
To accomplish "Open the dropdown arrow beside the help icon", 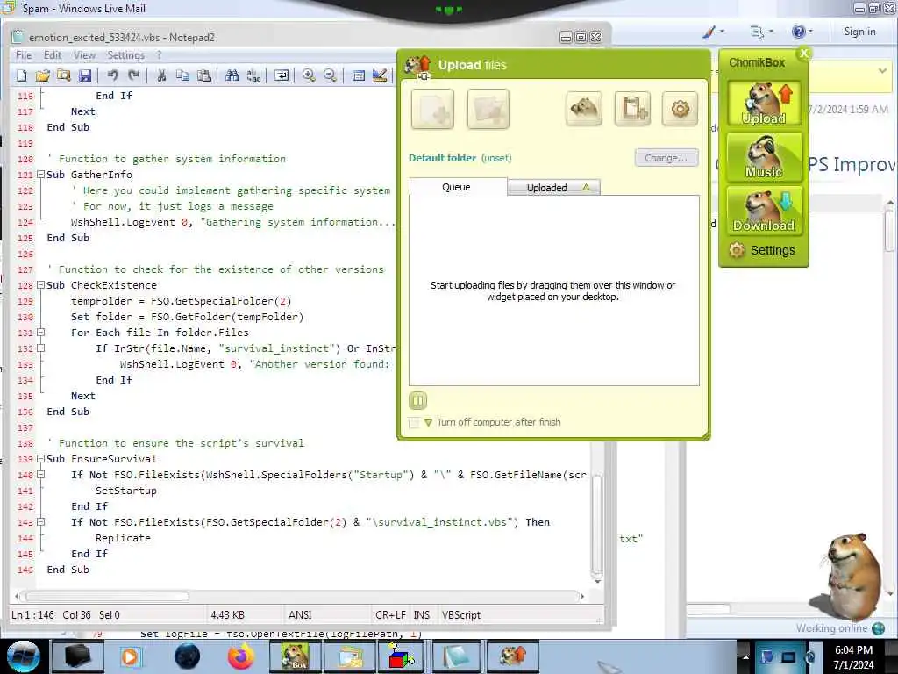I will click(x=810, y=32).
